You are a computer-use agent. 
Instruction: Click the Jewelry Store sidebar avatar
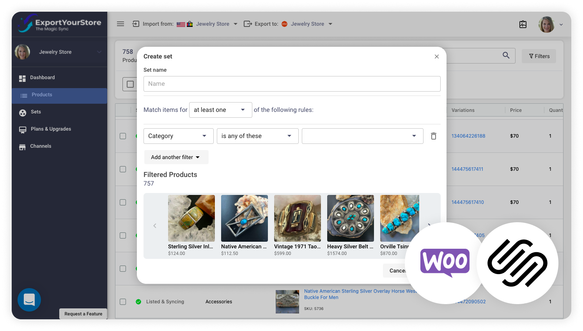point(22,52)
